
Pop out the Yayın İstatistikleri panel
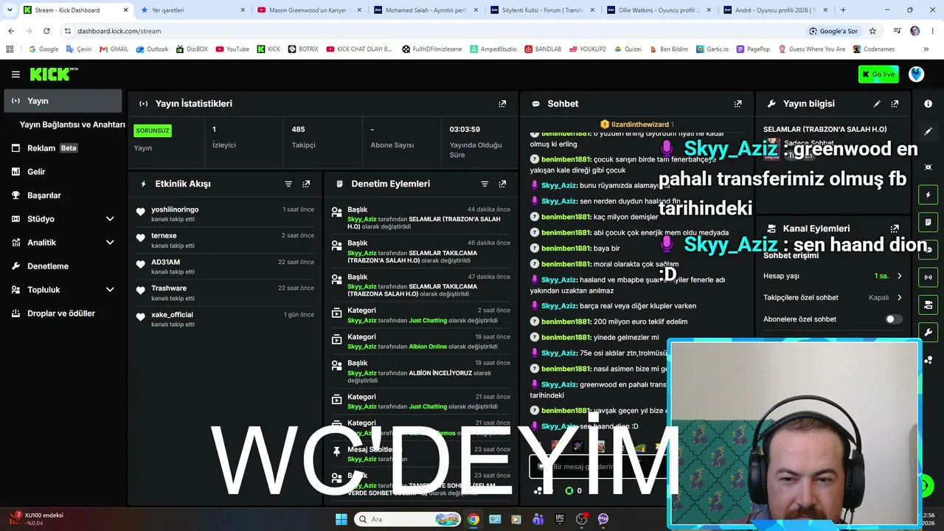pyautogui.click(x=502, y=104)
